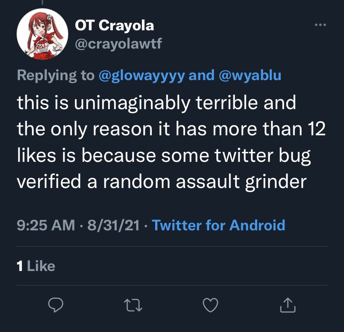344x332 pixels.
Task: Click the "Replying to" label
Action: pyautogui.click(x=55, y=76)
